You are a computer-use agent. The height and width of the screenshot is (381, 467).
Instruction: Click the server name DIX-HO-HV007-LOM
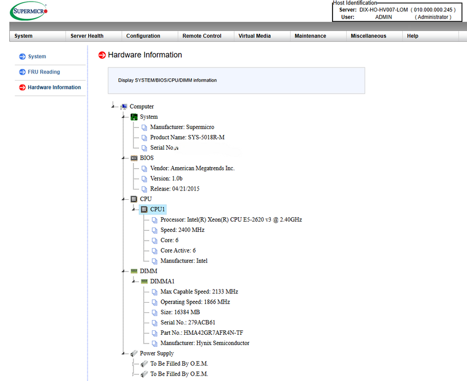384,10
